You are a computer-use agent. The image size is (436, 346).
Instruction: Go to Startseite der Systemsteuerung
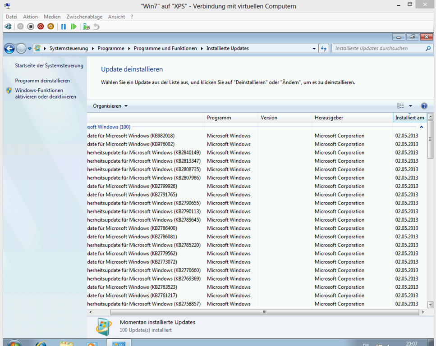tap(49, 66)
